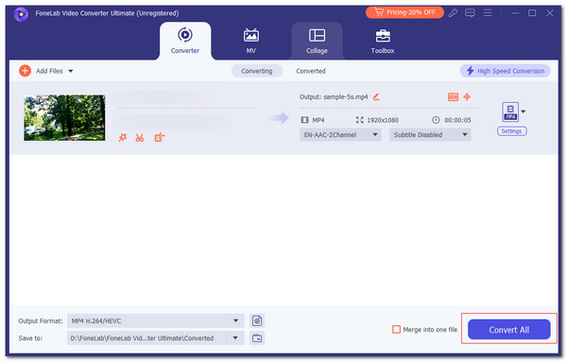Open the hamburger menu icon
The height and width of the screenshot is (362, 567).
coord(488,13)
